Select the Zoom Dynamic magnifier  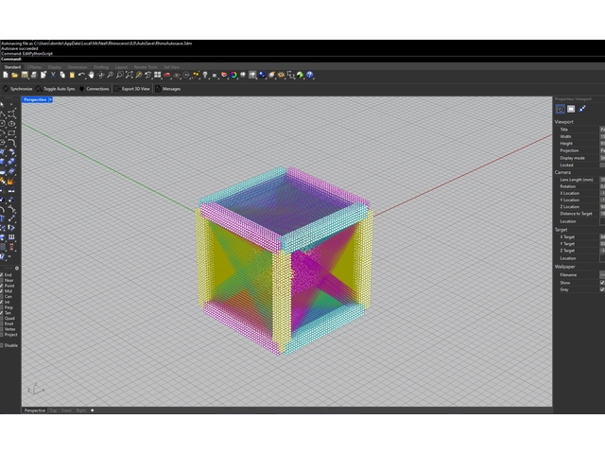coord(110,75)
